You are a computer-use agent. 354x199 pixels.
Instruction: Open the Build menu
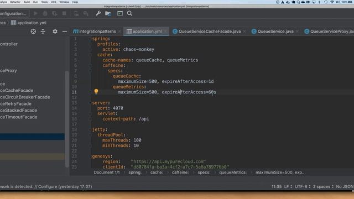coord(27,2)
